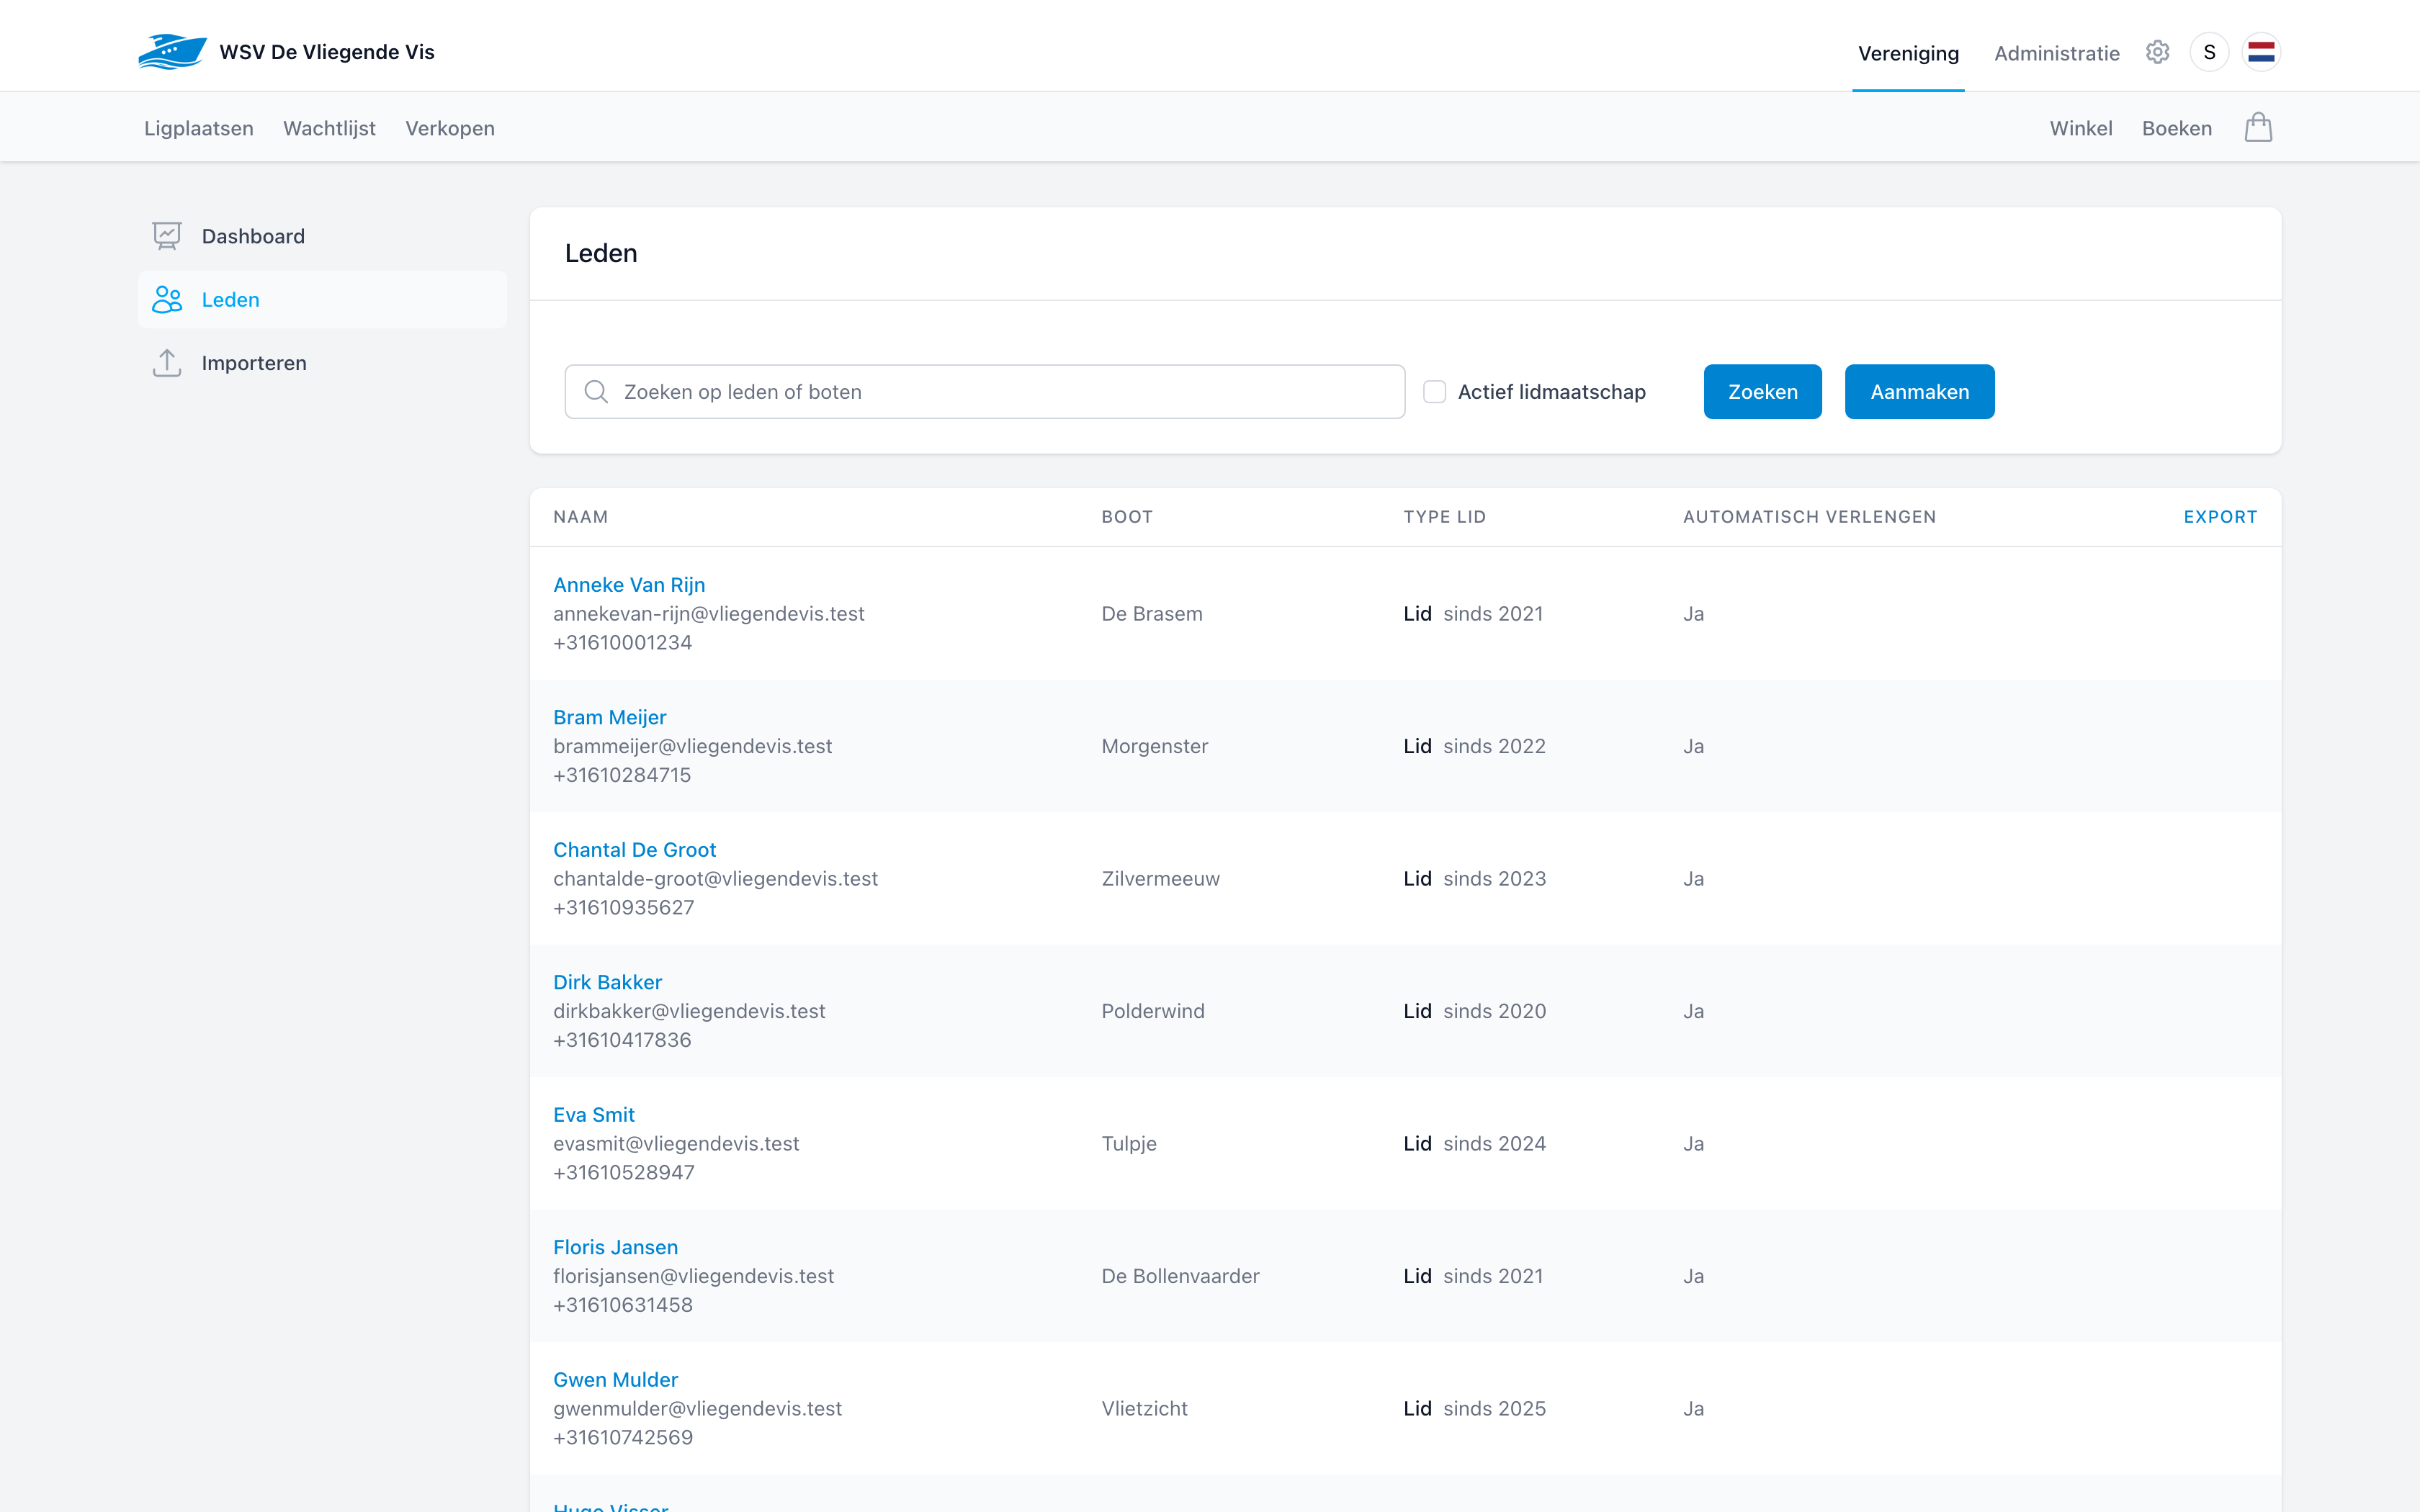Click boat name Zilvermeeuw
Image resolution: width=2420 pixels, height=1512 pixels.
[1160, 879]
